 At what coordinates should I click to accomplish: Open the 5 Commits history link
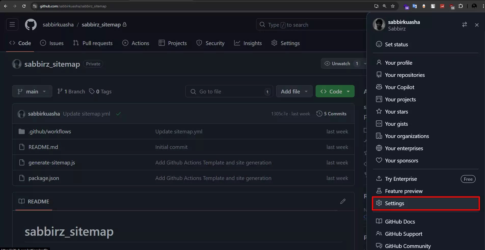(x=331, y=114)
